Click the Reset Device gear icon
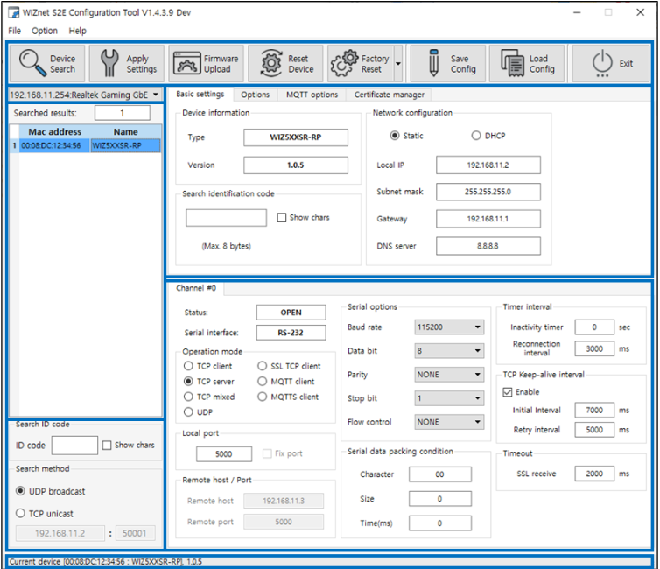Screen dimensions: 660x569 tap(271, 63)
